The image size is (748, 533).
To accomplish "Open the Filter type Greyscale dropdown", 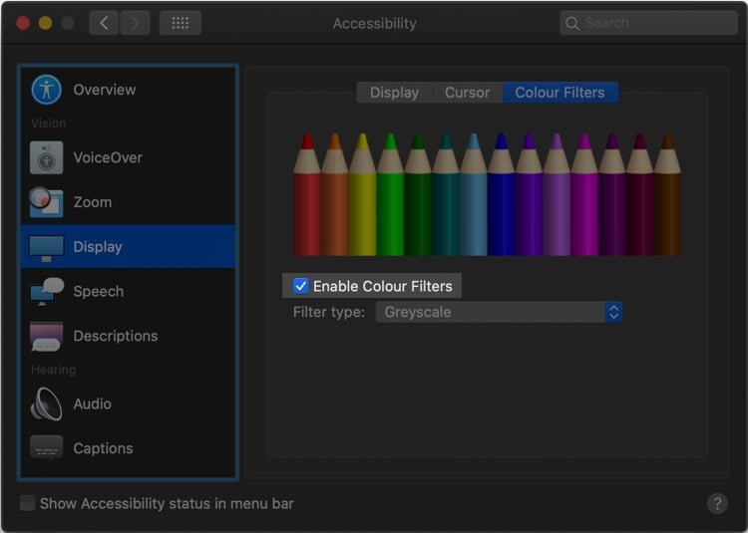I will (x=499, y=312).
